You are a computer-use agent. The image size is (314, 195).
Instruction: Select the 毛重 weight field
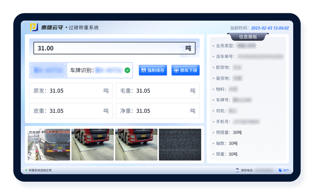[158, 91]
